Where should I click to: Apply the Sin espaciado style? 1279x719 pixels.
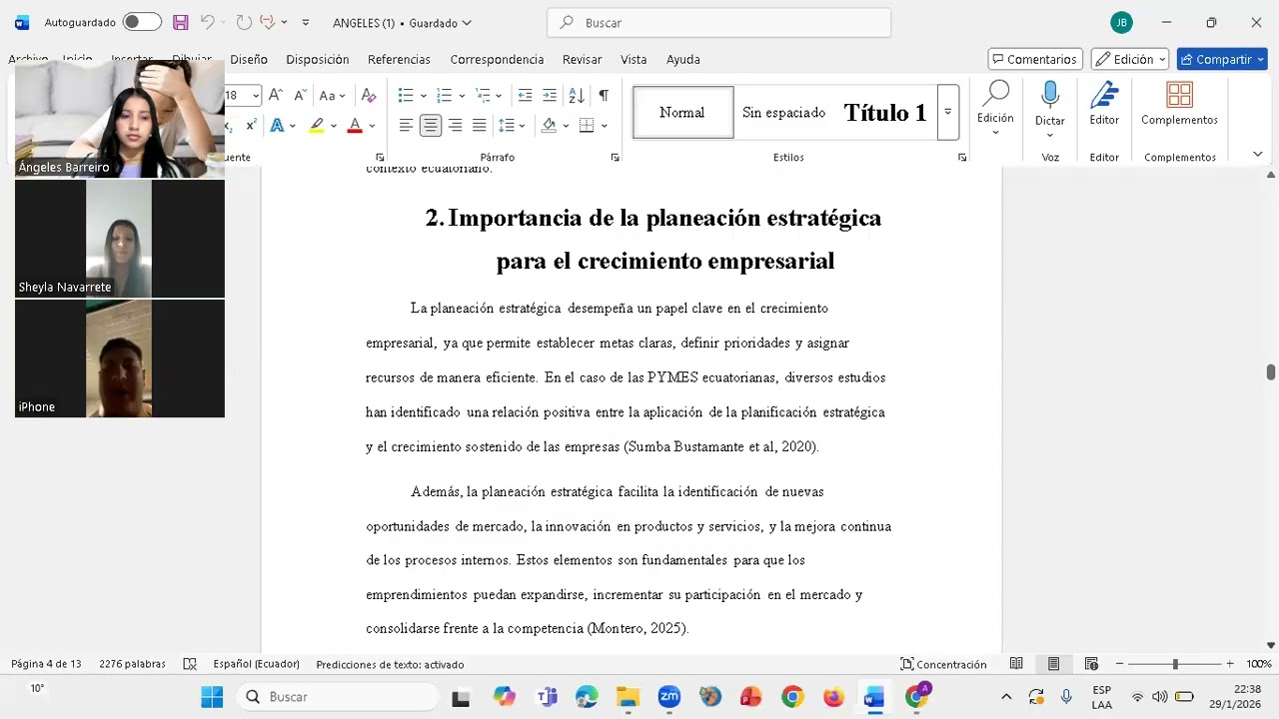tap(783, 112)
